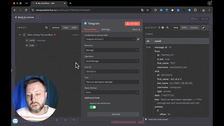Click the output info icon
The height and width of the screenshot is (126, 224).
tap(163, 28)
